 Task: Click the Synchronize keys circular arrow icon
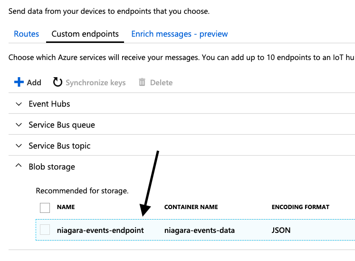[58, 82]
